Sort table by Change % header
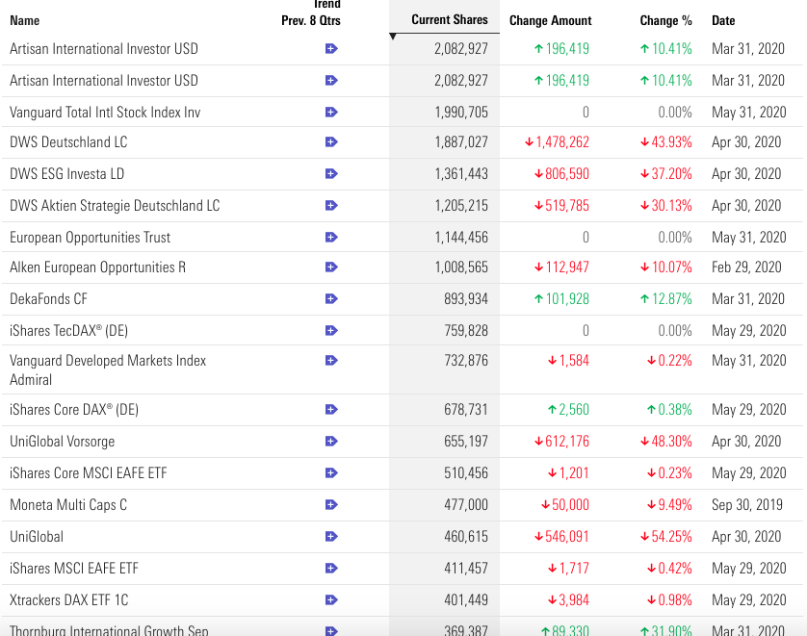 coord(665,20)
